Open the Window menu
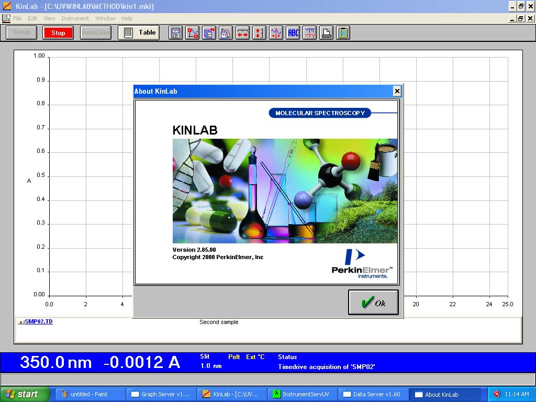Screen dimensions: 536x402 click(x=106, y=18)
